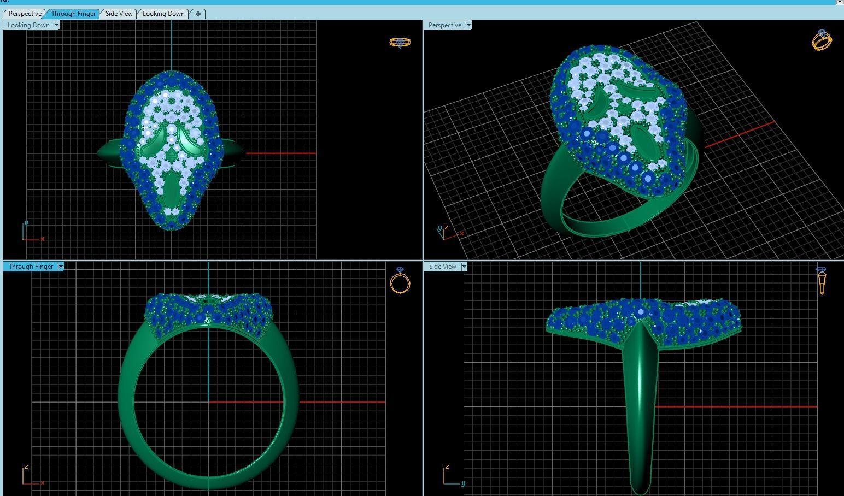Add a new viewport tab with plus icon
844x496 pixels.
[198, 14]
